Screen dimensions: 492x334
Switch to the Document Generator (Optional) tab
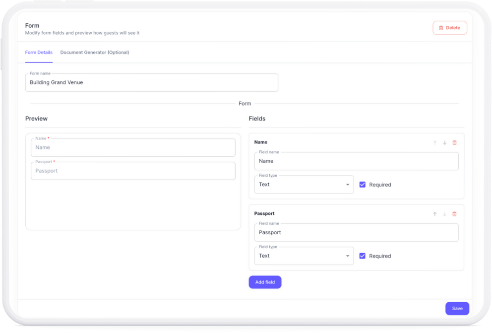[95, 52]
